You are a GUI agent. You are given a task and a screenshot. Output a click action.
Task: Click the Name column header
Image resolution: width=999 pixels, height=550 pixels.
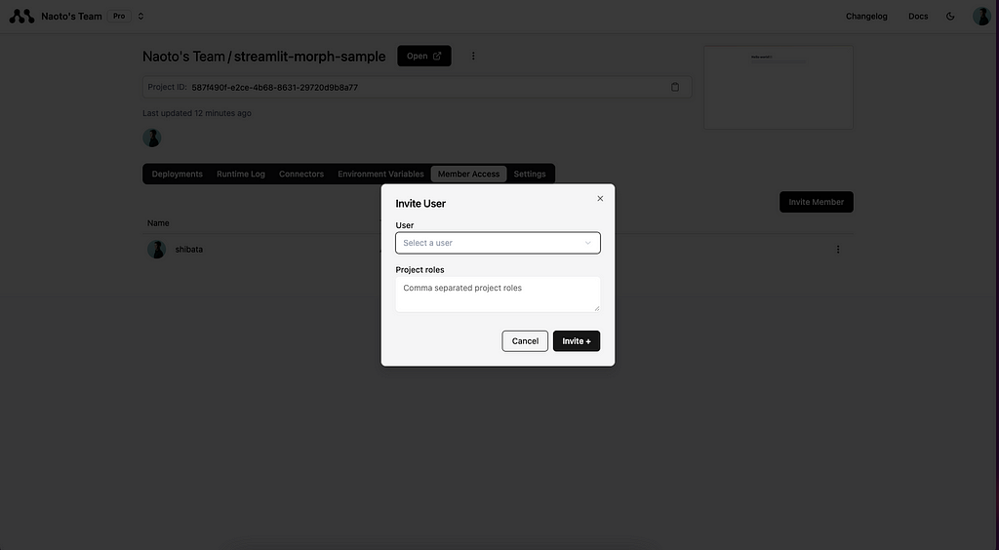coord(158,223)
